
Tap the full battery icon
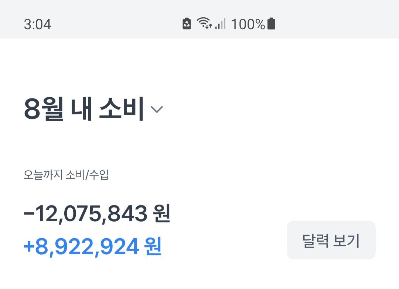point(271,24)
